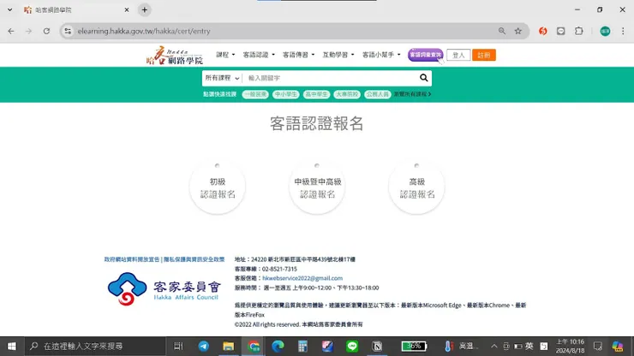
Task: Open the browse all courses link
Action: coord(412,94)
